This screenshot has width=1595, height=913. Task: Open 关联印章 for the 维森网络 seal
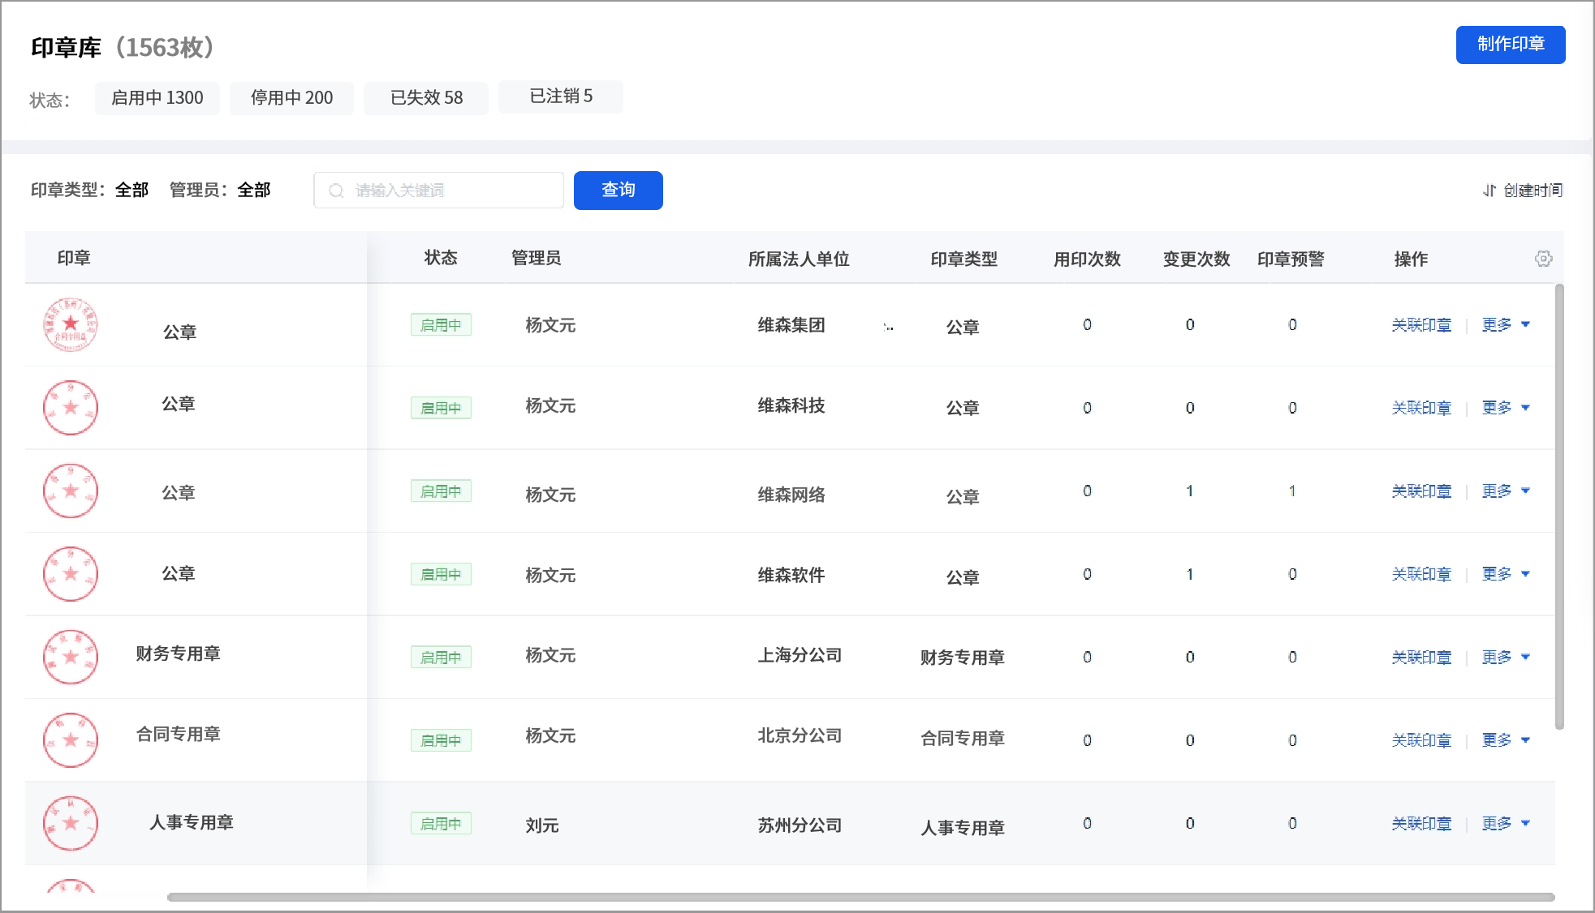1421,491
